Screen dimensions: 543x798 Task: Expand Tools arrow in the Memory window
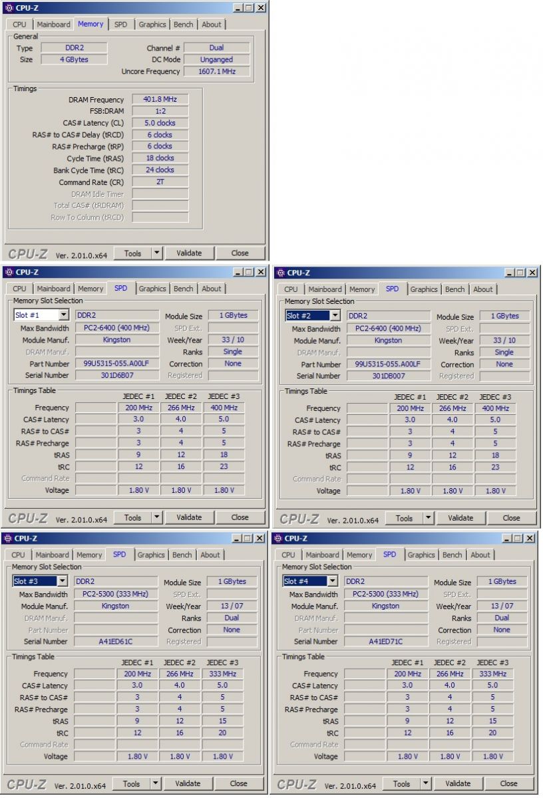tap(156, 253)
